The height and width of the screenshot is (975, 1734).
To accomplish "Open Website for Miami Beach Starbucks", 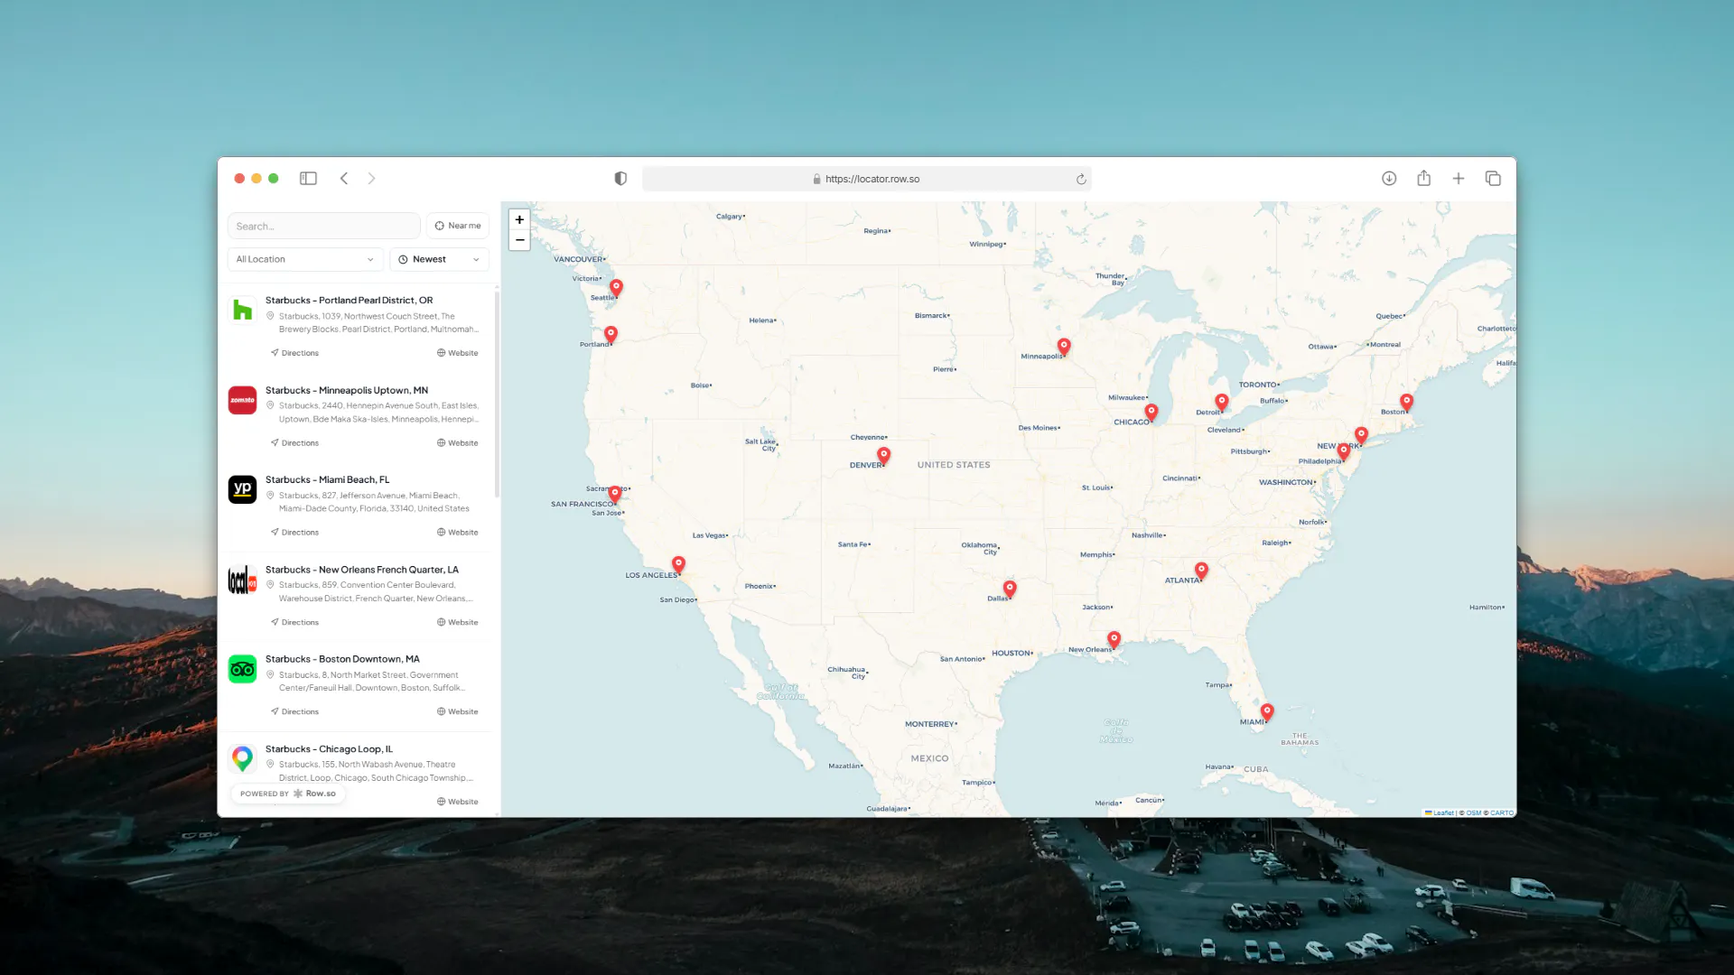I will coord(458,533).
